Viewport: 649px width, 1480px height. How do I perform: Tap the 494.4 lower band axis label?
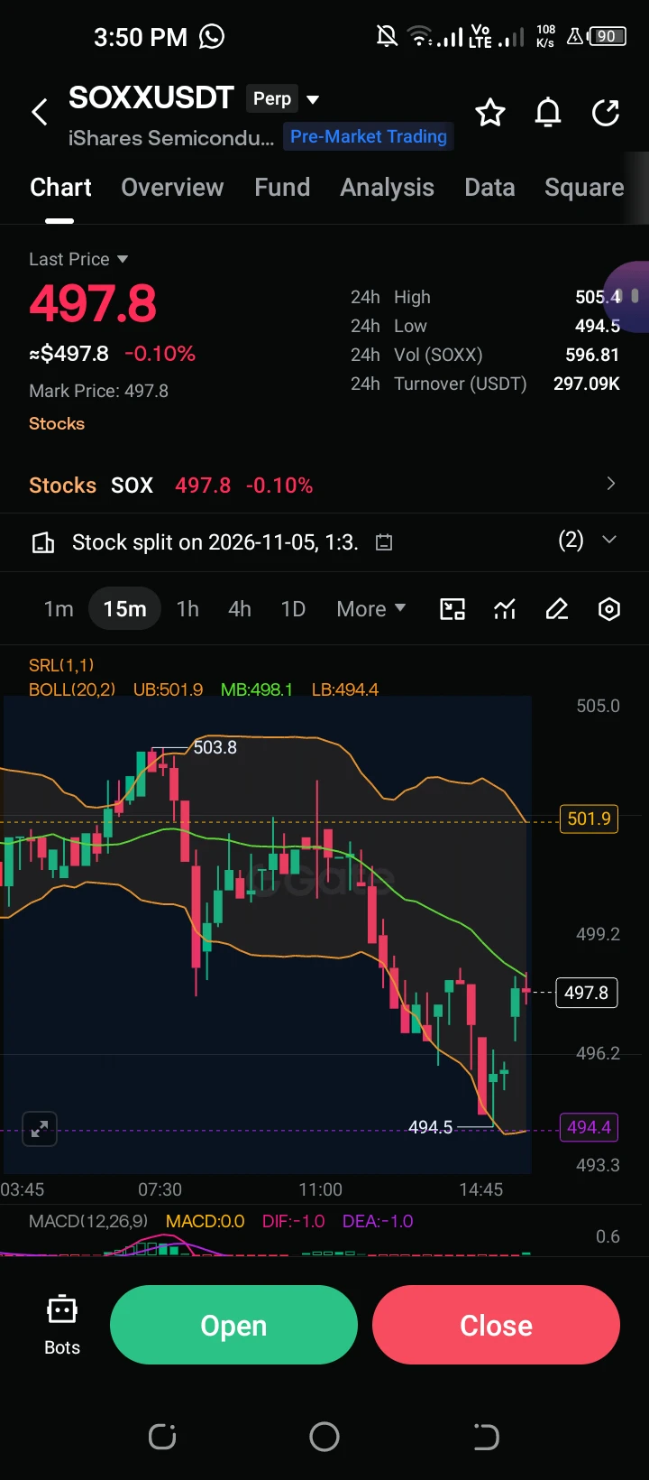point(589,1127)
